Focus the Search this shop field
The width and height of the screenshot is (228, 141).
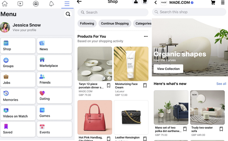point(189,12)
